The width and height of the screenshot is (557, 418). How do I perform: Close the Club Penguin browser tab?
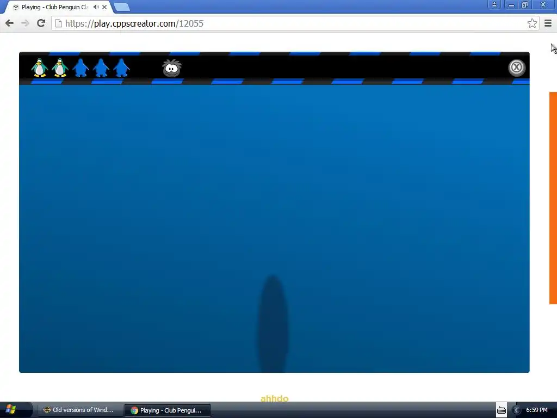104,7
